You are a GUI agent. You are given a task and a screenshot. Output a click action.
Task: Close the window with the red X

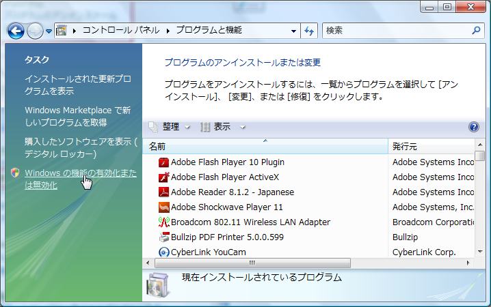tap(470, 8)
